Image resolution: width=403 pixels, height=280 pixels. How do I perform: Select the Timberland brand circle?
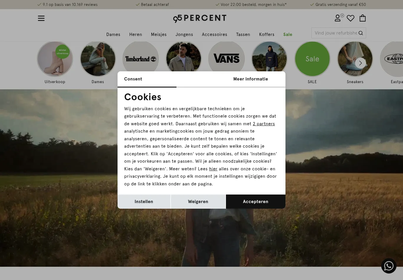[x=141, y=59]
